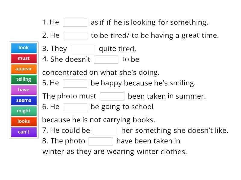Image resolution: width=241 pixels, height=180 pixels.
Task: Click the blank after 'They'
Action: 83,49
